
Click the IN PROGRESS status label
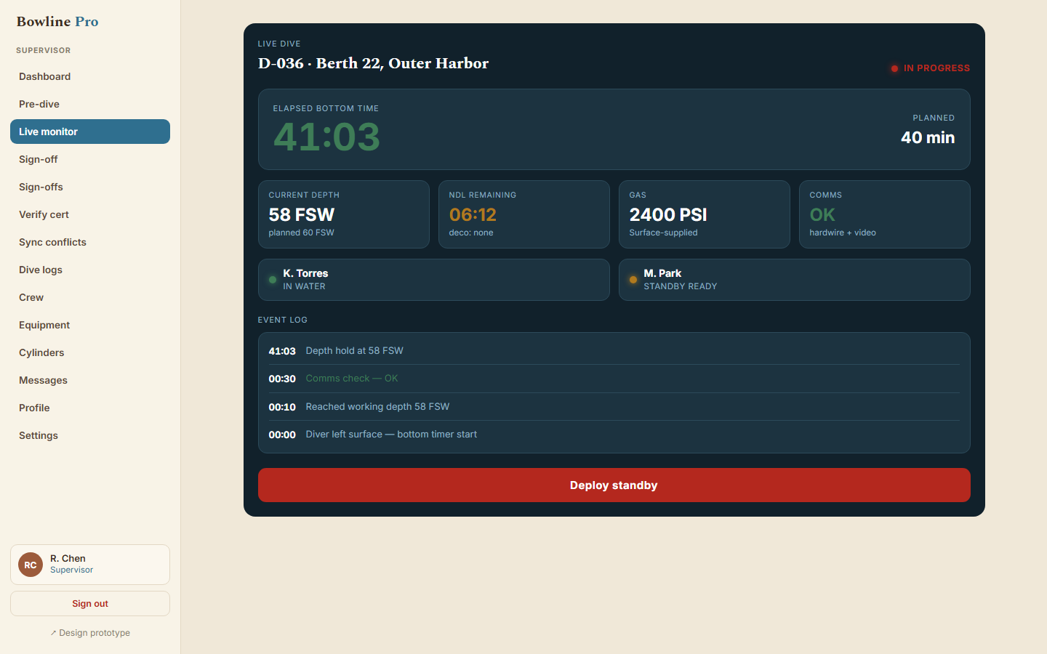[x=936, y=68]
